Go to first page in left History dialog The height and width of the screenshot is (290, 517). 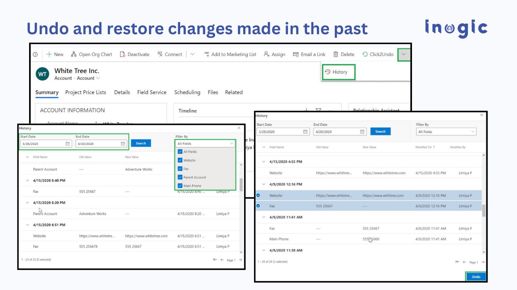point(215,260)
